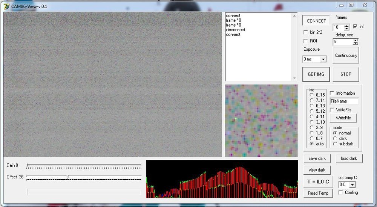The image size is (377, 207).
Task: Open the Exposure 0 ms dropdown
Action: pos(323,59)
